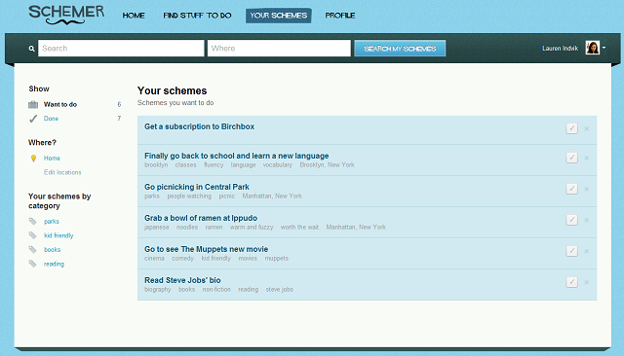Screen dimensions: 624x356
Task: Open the user account dropdown arrow
Action: [x=604, y=48]
